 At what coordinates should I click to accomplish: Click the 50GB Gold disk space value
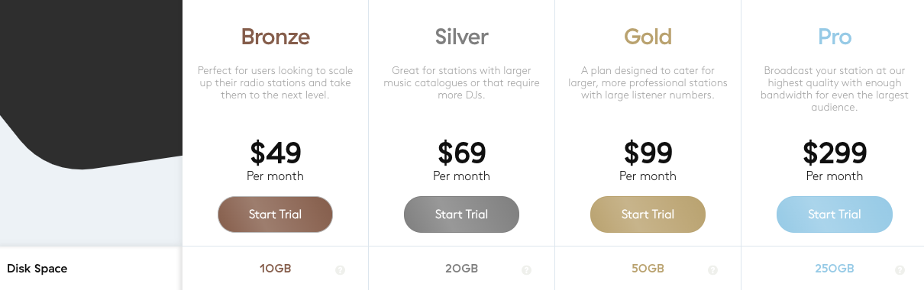point(648,269)
